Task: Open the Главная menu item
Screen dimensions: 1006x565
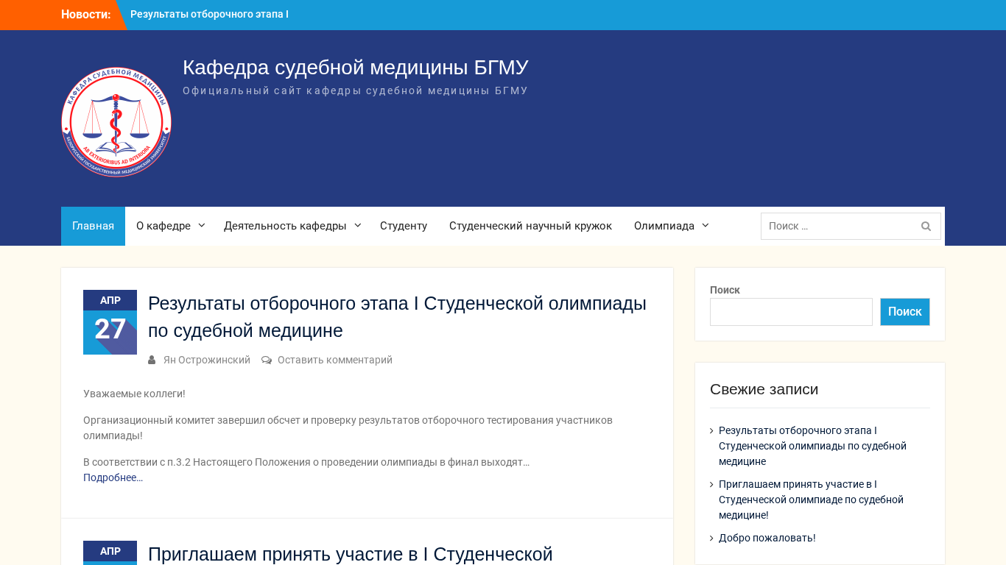Action: pyautogui.click(x=93, y=226)
